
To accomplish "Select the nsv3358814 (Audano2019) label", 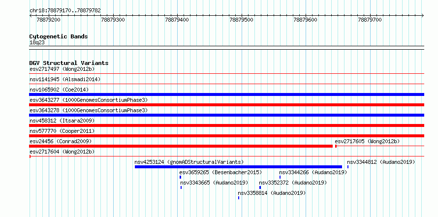I will pyautogui.click(x=272, y=193).
